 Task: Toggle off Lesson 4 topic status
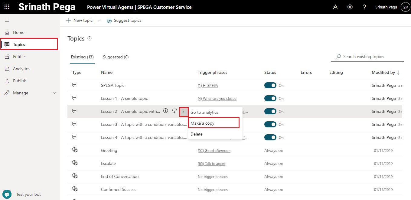pyautogui.click(x=270, y=137)
